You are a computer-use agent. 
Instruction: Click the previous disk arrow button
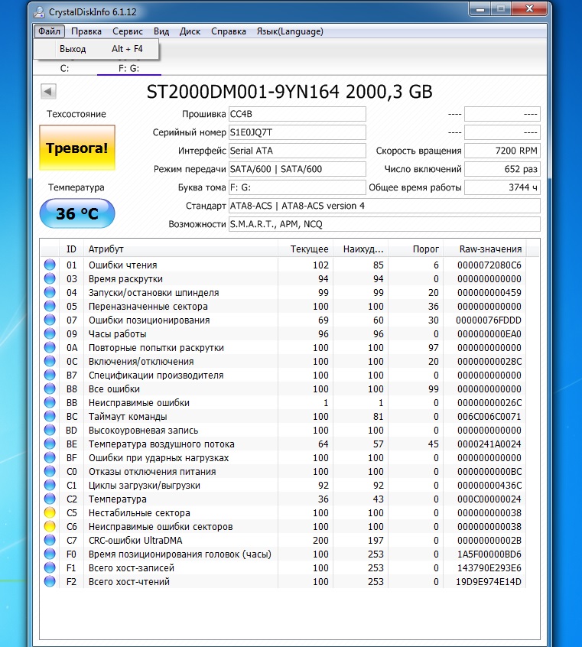point(48,92)
